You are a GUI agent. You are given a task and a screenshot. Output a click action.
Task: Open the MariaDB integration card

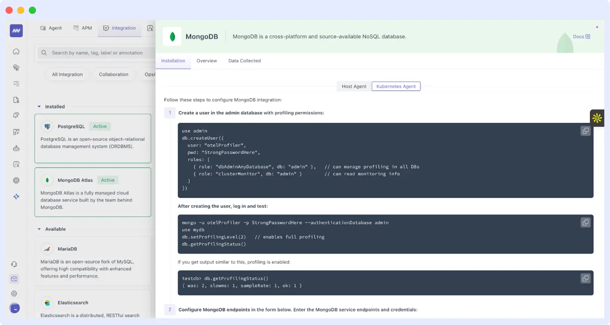click(x=93, y=261)
